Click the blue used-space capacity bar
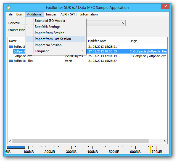The height and width of the screenshot is (162, 177). click(16, 147)
